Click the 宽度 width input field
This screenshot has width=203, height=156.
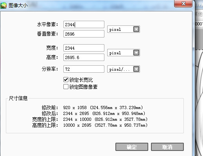click(x=84, y=48)
